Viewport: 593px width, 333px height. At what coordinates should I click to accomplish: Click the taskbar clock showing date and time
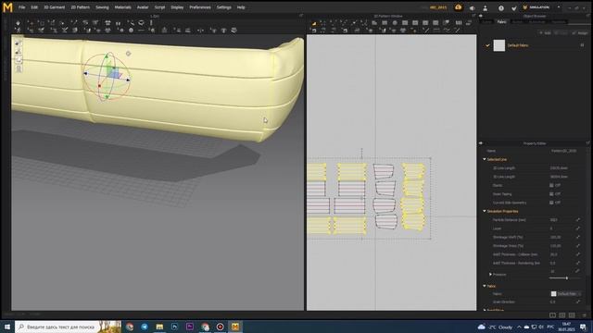point(566,327)
